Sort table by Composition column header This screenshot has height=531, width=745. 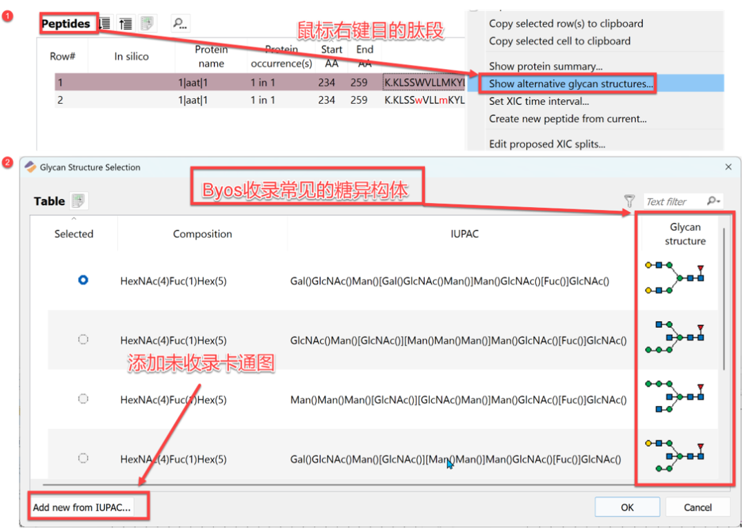pos(202,234)
